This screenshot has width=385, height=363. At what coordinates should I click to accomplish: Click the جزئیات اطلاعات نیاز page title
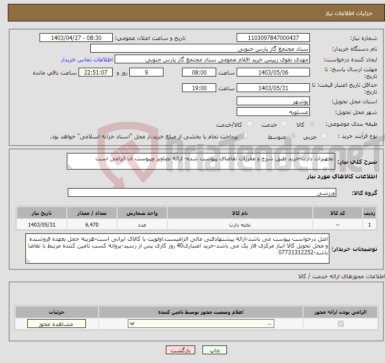pos(349,13)
